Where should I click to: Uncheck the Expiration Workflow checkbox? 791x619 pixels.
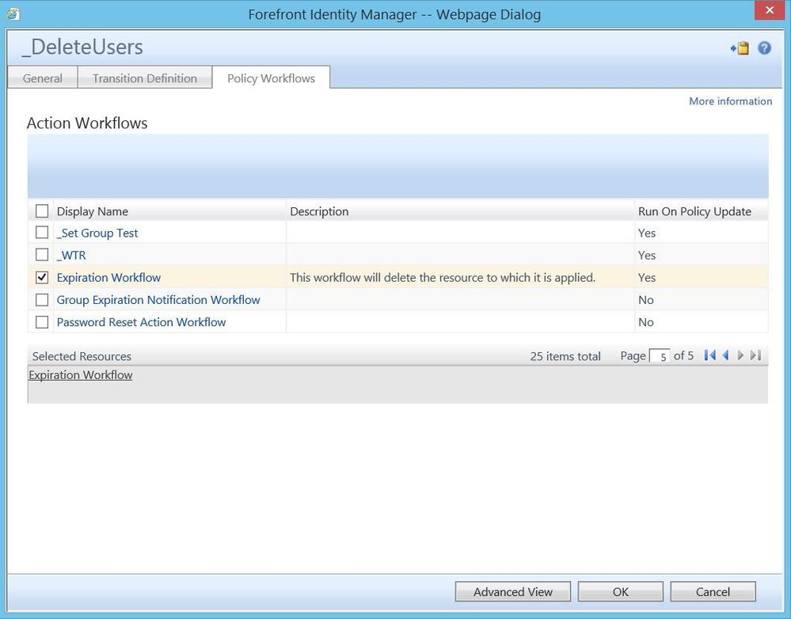pyautogui.click(x=42, y=277)
